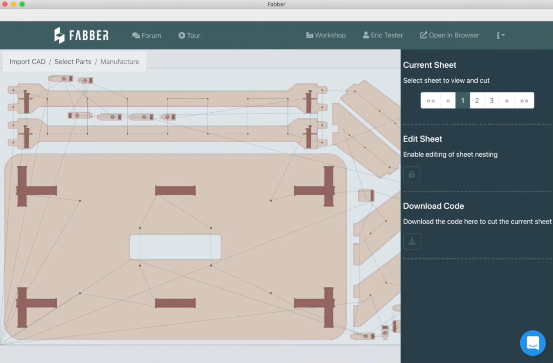This screenshot has width=553, height=363.
Task: Open the chat support bubble
Action: point(532,343)
